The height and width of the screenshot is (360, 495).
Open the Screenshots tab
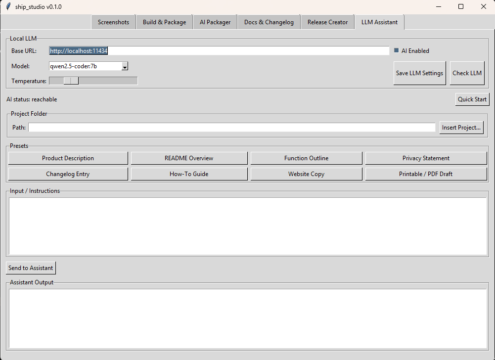coord(113,22)
